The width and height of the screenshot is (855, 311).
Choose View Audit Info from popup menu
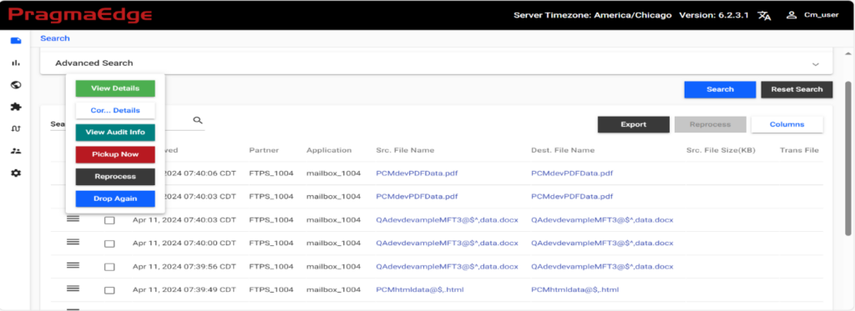pyautogui.click(x=115, y=133)
